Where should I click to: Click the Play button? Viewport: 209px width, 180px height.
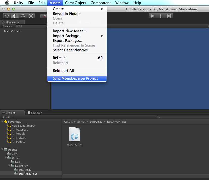pyautogui.click(x=153, y=16)
